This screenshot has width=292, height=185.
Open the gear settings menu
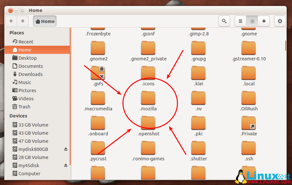coord(280,21)
